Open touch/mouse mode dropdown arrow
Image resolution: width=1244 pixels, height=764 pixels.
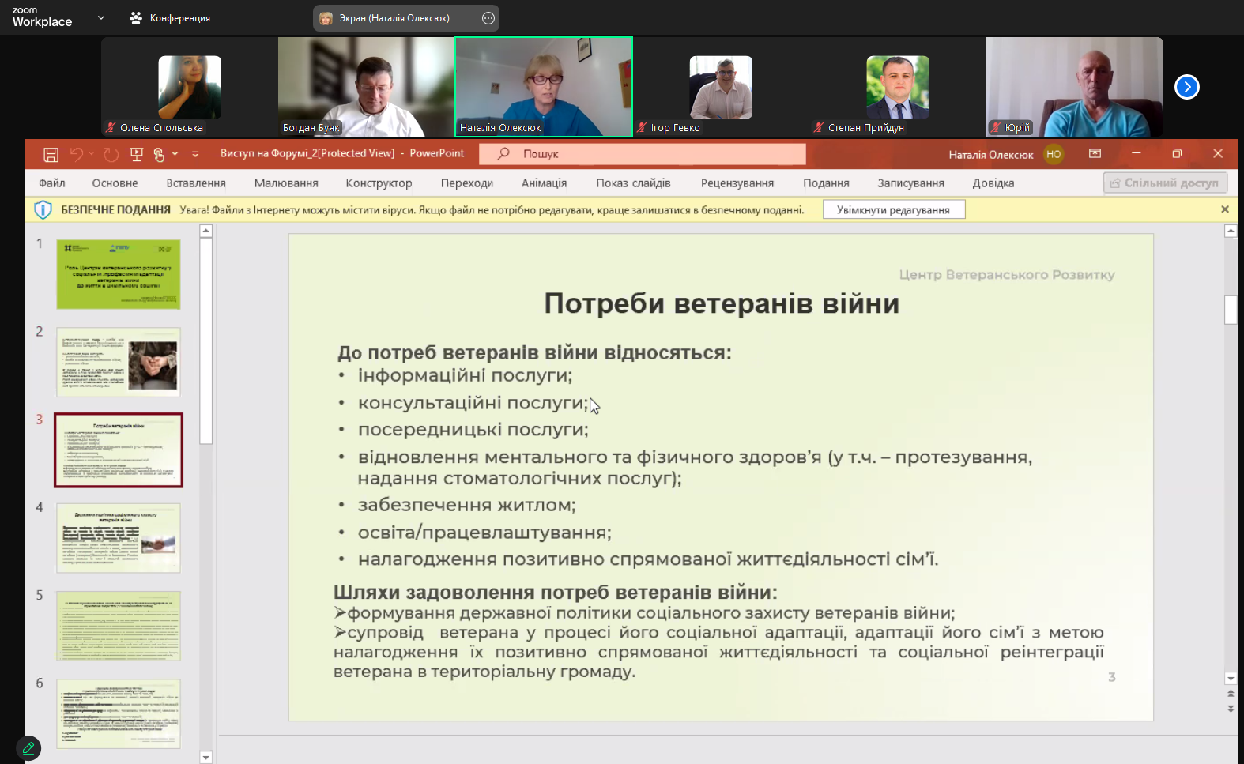[175, 154]
